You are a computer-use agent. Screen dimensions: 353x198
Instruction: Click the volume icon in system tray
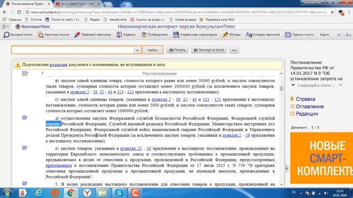point(326,193)
